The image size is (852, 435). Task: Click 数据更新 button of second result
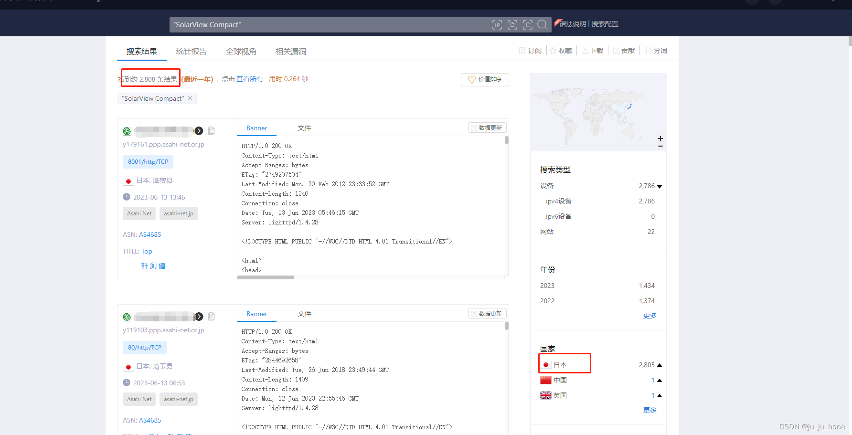[x=487, y=313]
